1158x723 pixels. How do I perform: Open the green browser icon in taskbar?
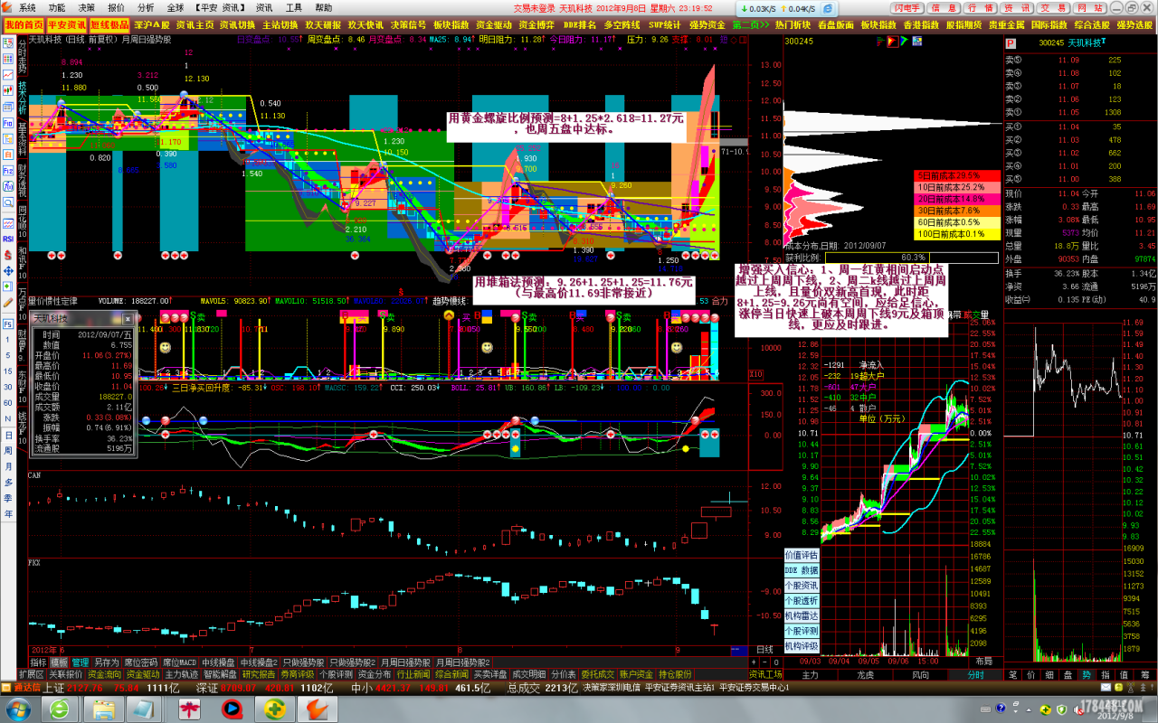click(x=61, y=709)
